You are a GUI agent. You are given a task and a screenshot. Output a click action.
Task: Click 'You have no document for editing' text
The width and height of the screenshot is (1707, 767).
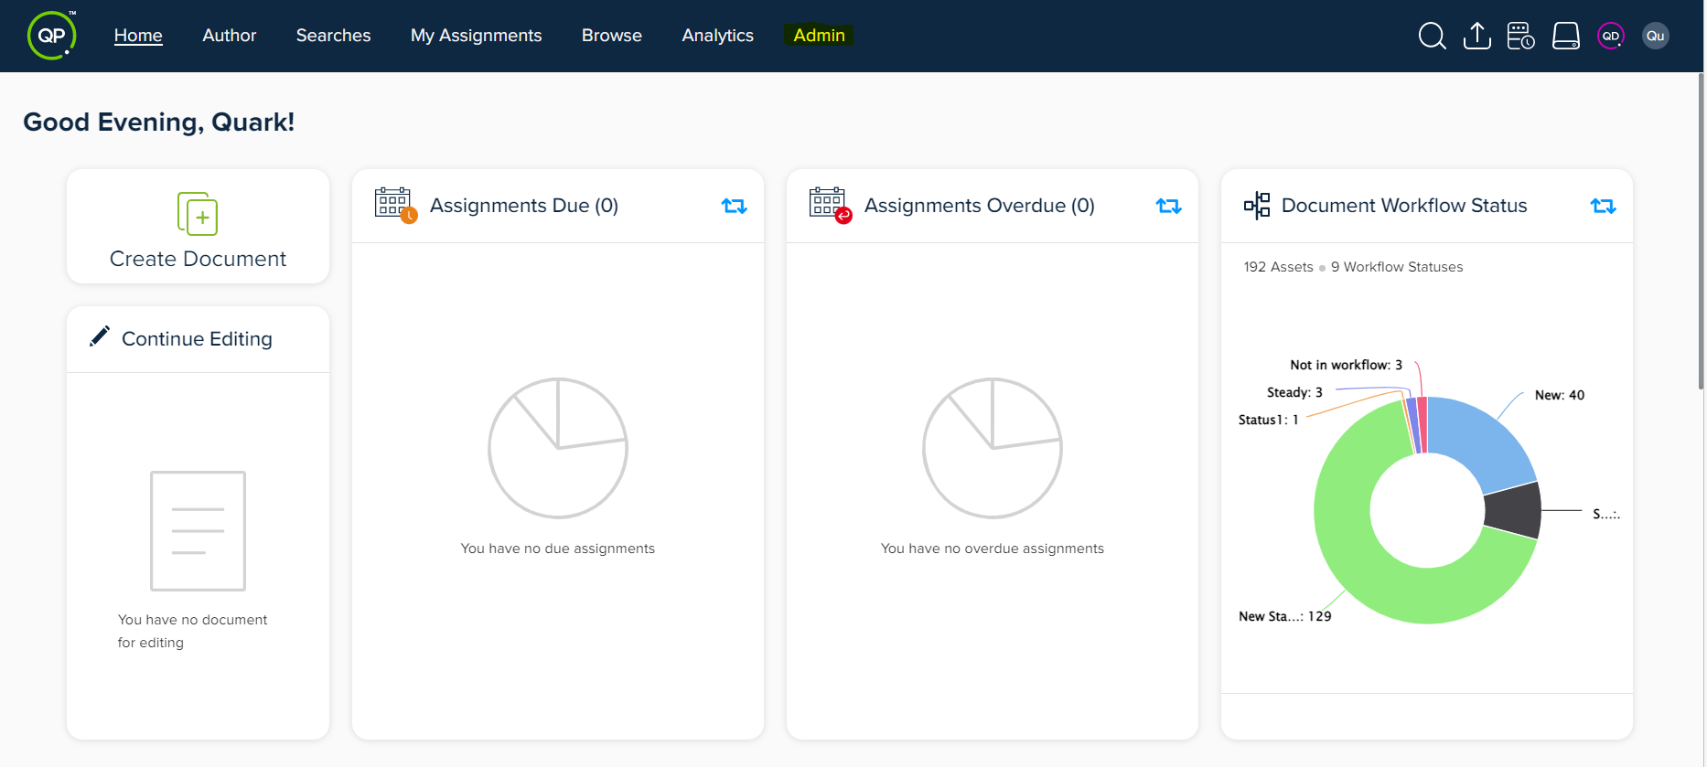tap(192, 631)
